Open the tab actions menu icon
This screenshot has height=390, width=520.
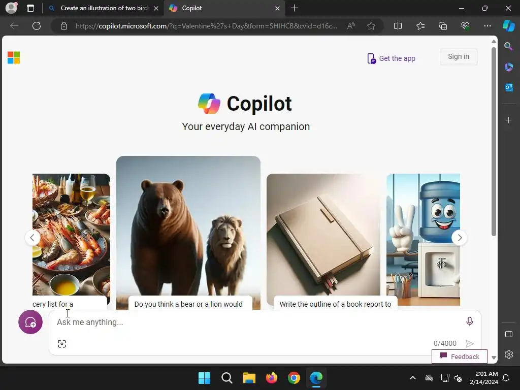click(30, 8)
